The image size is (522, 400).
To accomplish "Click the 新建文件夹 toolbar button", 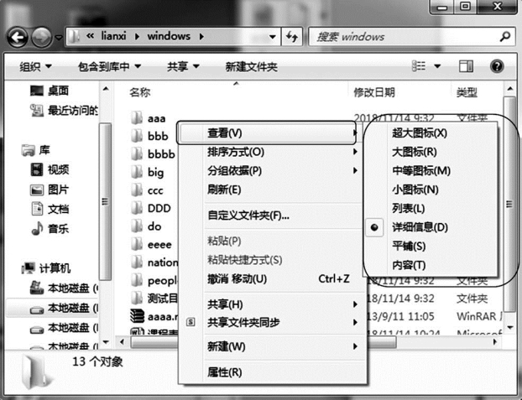I will click(x=251, y=66).
